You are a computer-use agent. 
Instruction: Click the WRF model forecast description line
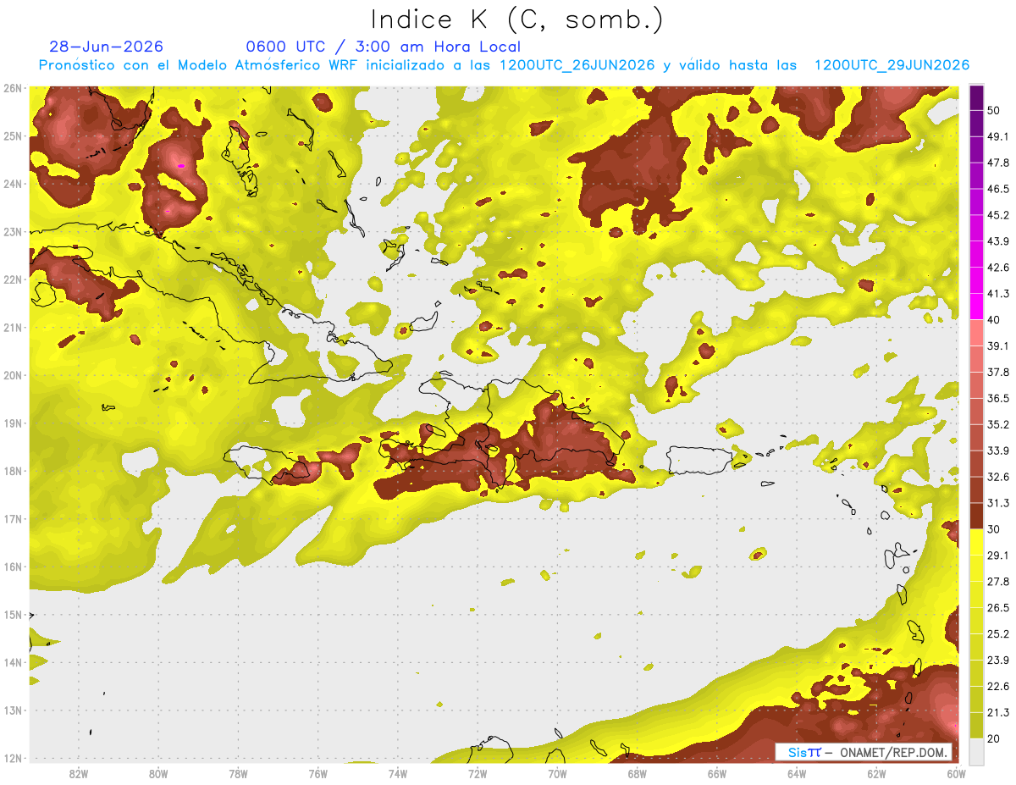click(x=504, y=65)
